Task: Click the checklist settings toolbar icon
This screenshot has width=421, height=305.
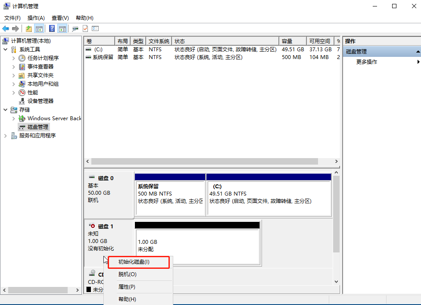Action: pos(95,28)
